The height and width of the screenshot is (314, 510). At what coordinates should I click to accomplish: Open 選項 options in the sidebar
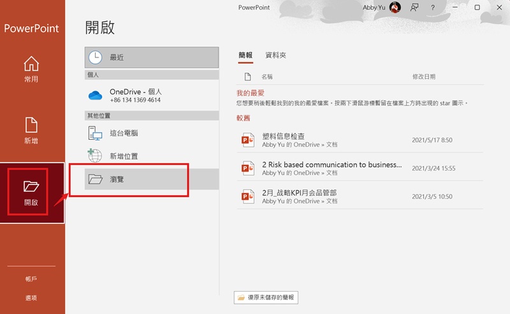click(31, 297)
